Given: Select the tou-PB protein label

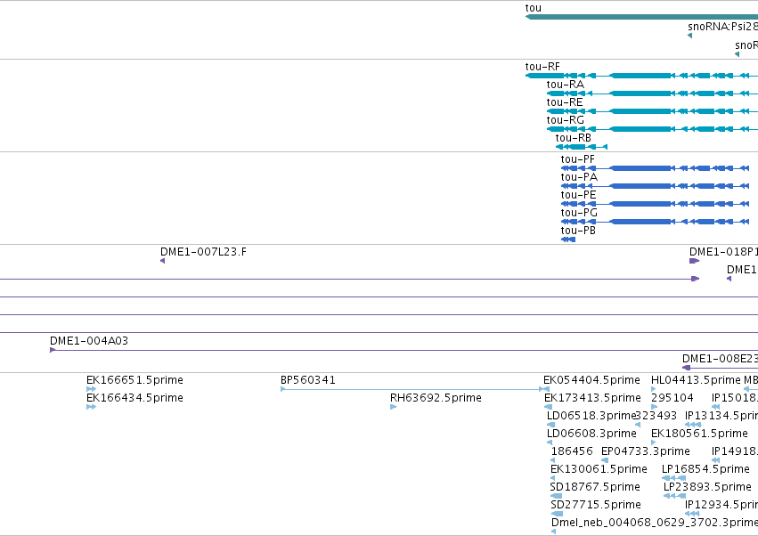Looking at the screenshot, I should (x=578, y=231).
